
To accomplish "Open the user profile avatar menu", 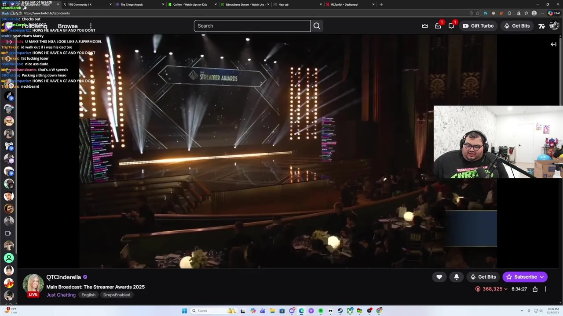I will click(x=554, y=26).
